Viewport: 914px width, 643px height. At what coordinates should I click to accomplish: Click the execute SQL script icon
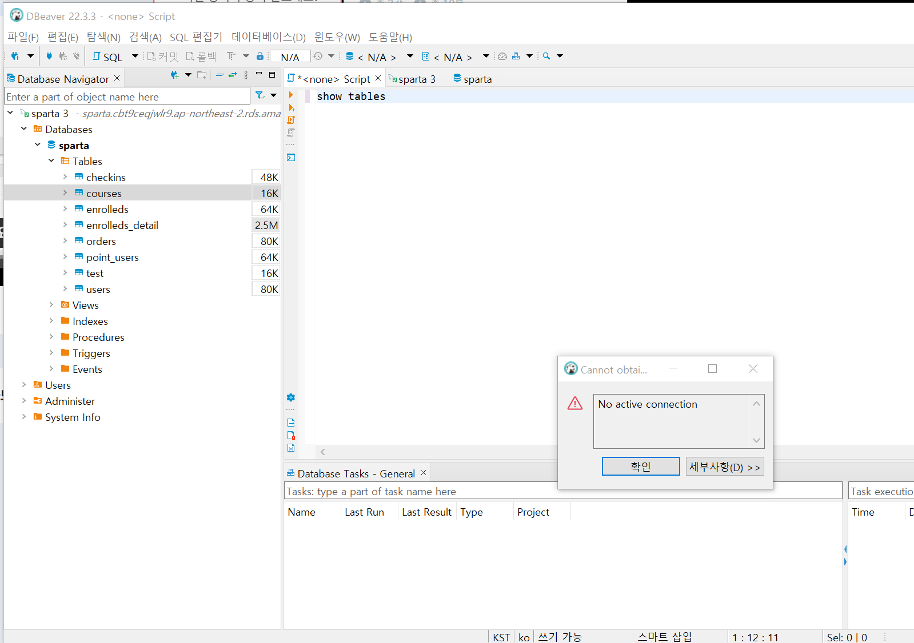[291, 120]
